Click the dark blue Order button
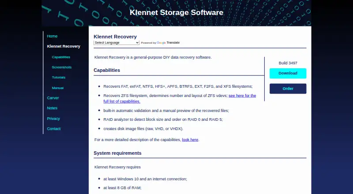 pyautogui.click(x=288, y=89)
